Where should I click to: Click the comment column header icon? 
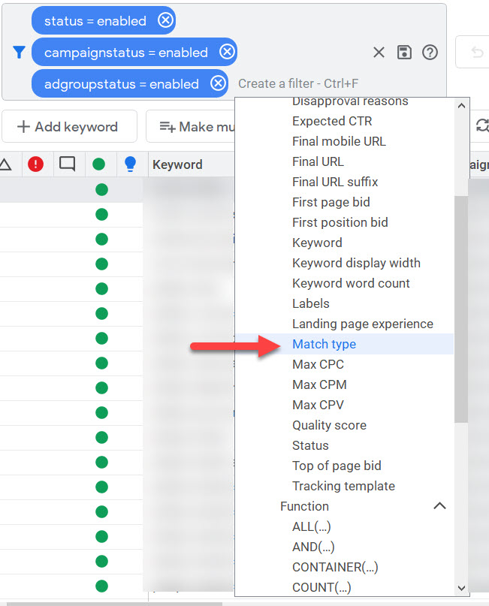click(67, 164)
